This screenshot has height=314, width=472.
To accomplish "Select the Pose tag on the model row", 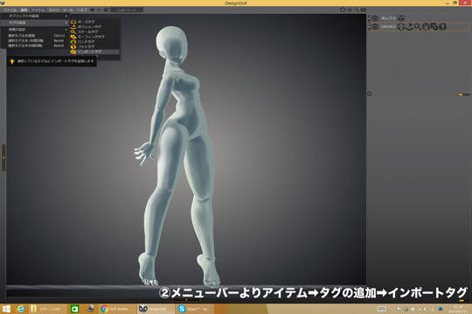I will tap(401, 27).
